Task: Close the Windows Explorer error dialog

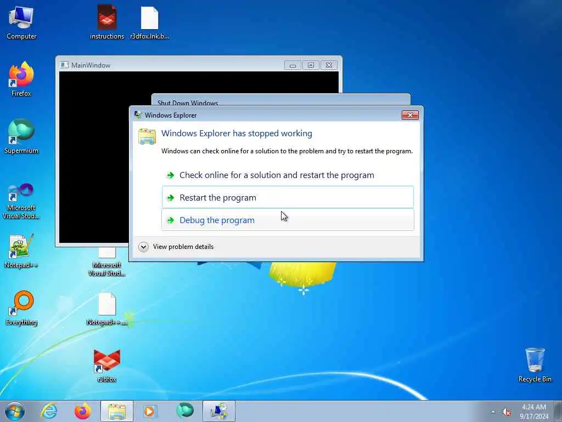Action: [x=410, y=115]
